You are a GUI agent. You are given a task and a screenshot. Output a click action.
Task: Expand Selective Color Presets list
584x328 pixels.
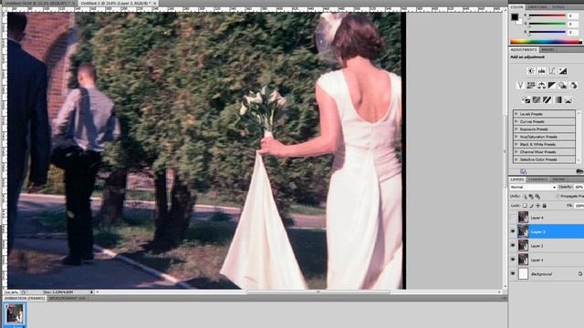(x=516, y=159)
